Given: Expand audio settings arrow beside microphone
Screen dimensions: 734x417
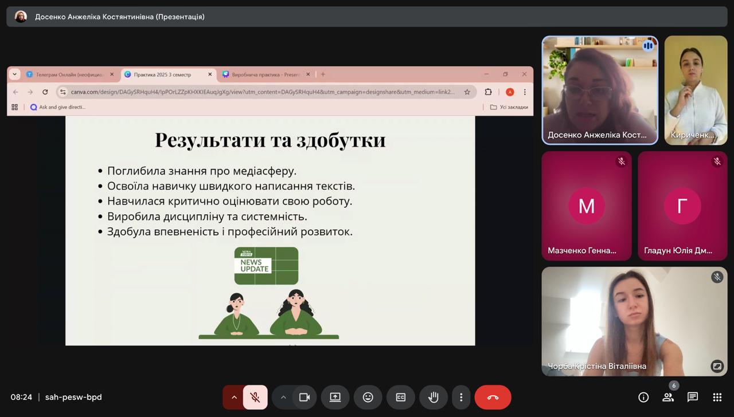Looking at the screenshot, I should (234, 397).
